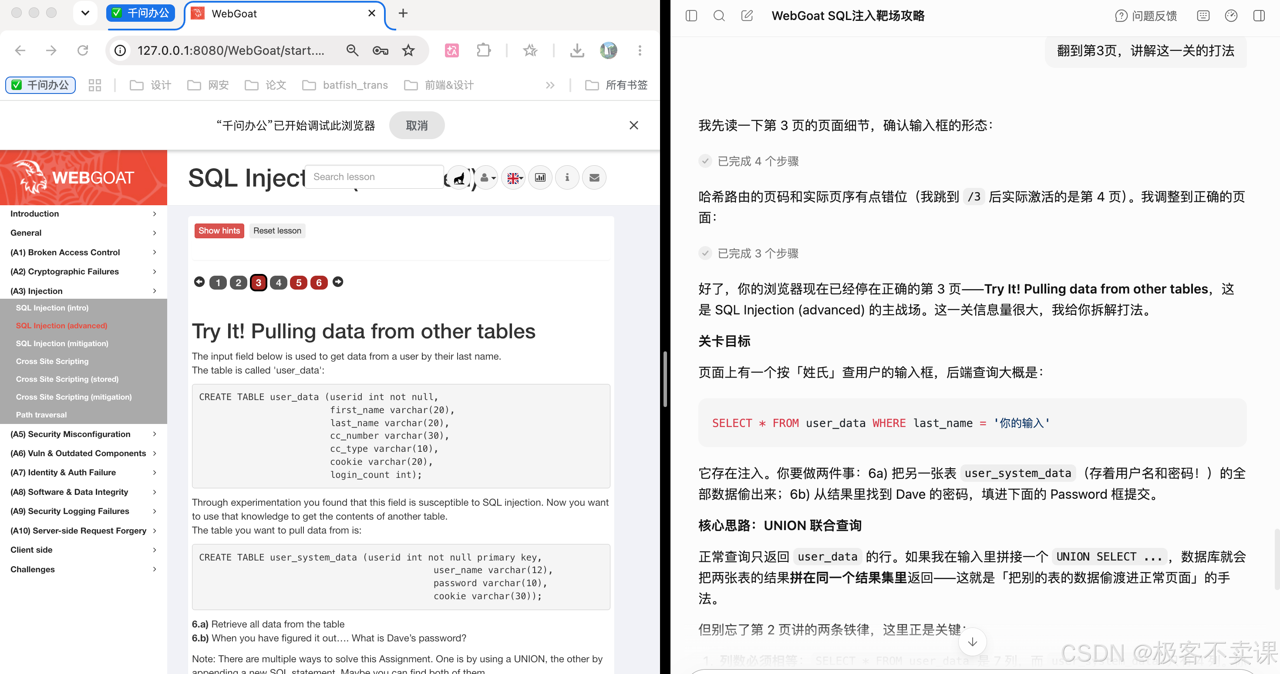
Task: Click the Reset lesson button
Action: (x=277, y=231)
